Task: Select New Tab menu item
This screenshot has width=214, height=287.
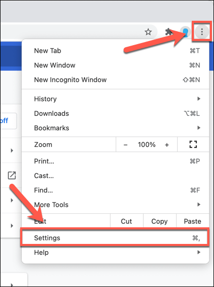Action: pyautogui.click(x=115, y=51)
